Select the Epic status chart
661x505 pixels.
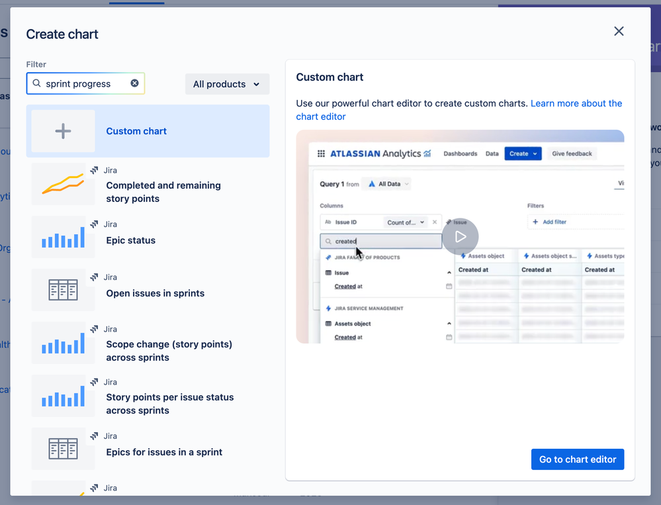pos(148,237)
